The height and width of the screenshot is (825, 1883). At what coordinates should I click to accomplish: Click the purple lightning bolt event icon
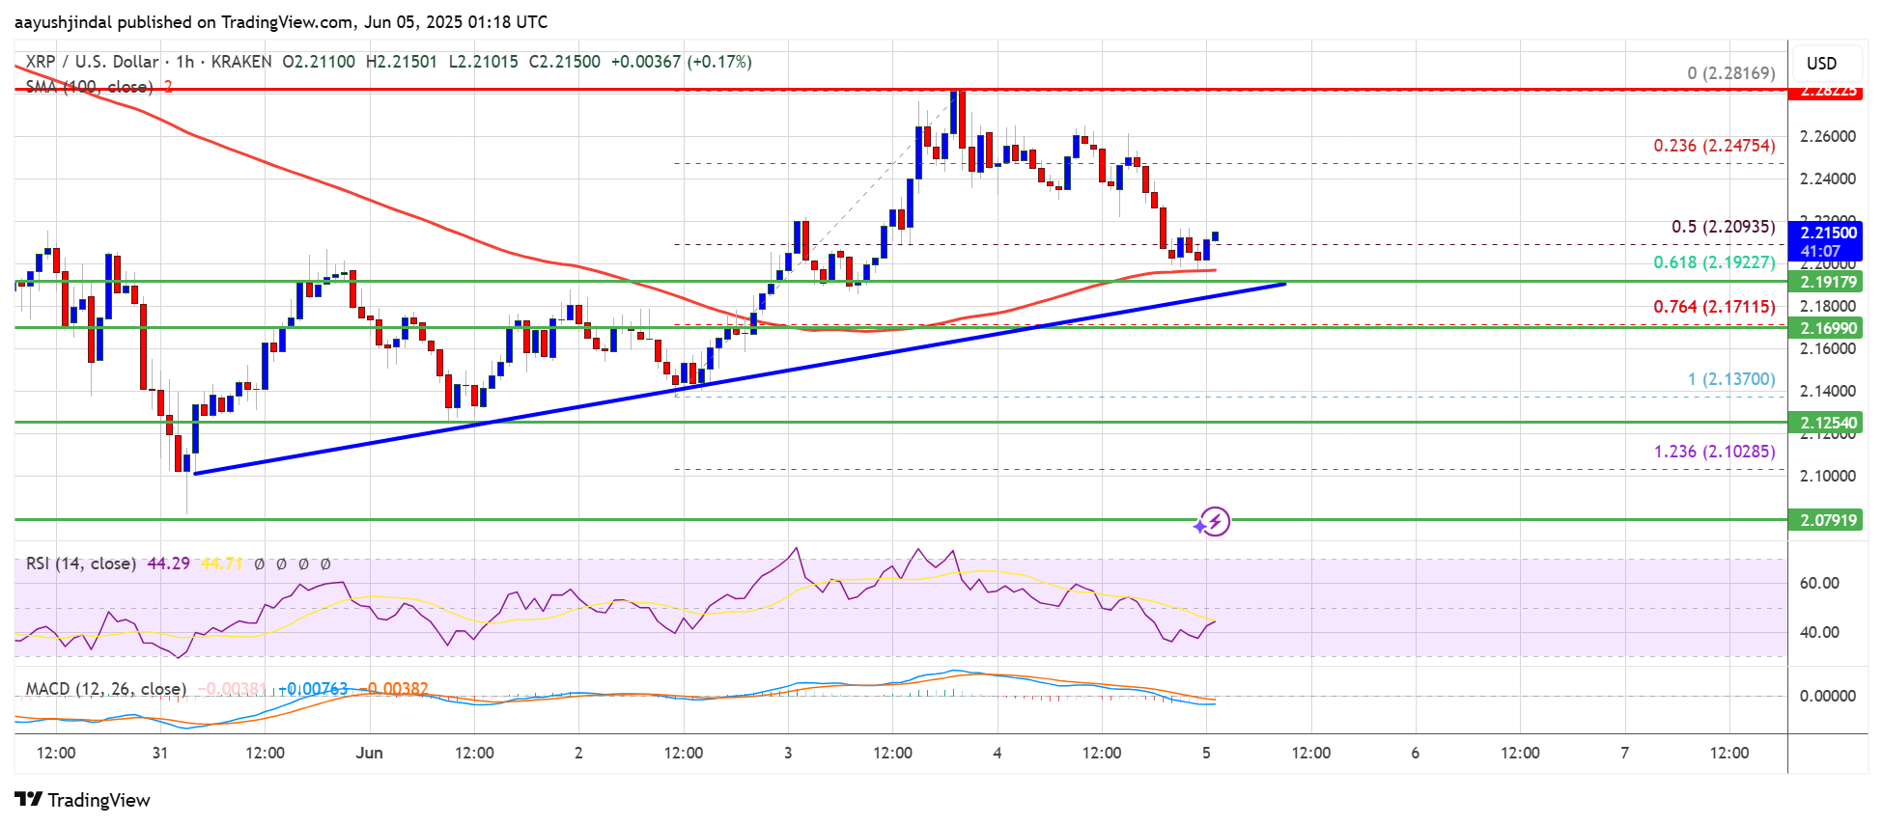click(x=1213, y=522)
